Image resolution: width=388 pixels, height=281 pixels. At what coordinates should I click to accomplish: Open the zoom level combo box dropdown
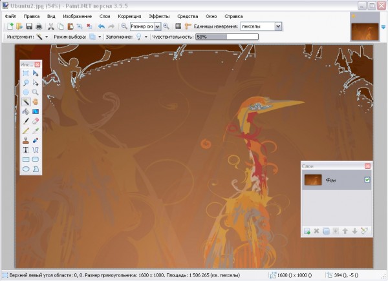point(158,26)
